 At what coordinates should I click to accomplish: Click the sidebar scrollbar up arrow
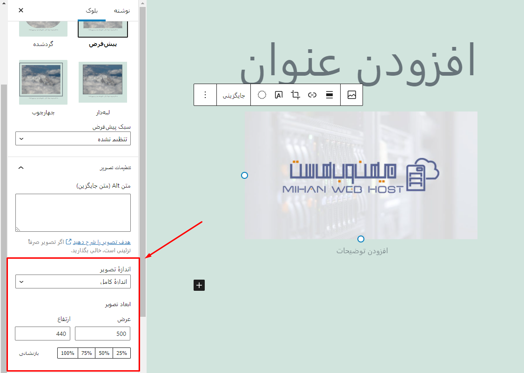click(x=143, y=4)
